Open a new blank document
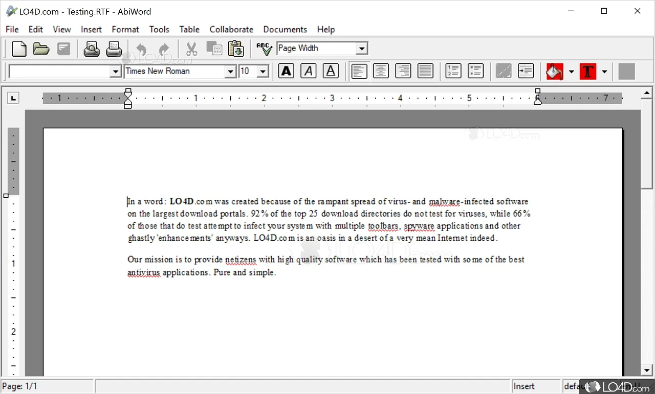 18,48
